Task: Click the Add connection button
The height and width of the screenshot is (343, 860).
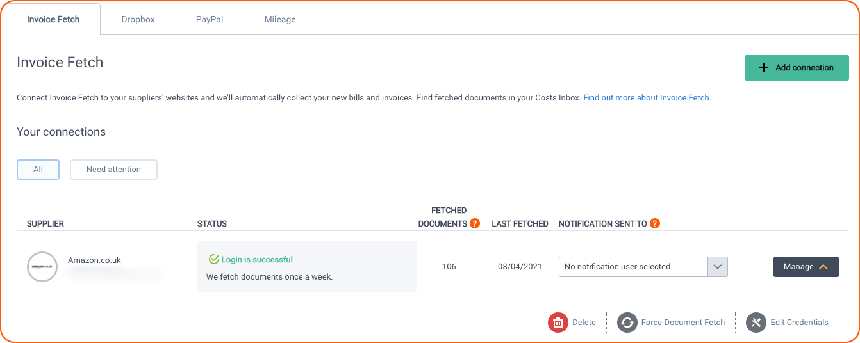Action: (797, 68)
